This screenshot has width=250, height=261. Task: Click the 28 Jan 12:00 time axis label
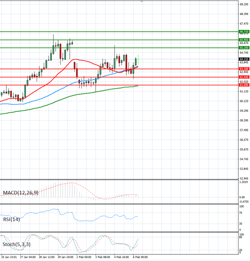47,258
